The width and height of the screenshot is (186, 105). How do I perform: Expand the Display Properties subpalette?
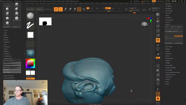pos(170,75)
